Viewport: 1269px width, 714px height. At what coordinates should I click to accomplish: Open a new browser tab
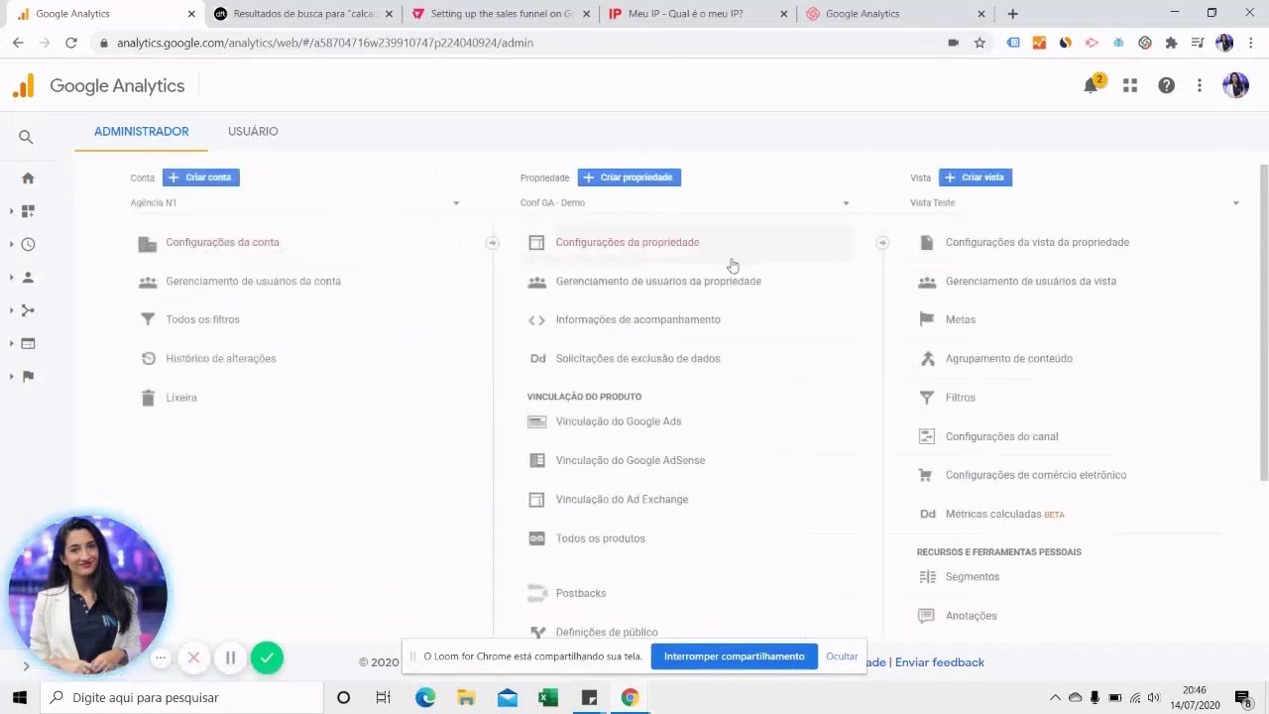click(1012, 14)
